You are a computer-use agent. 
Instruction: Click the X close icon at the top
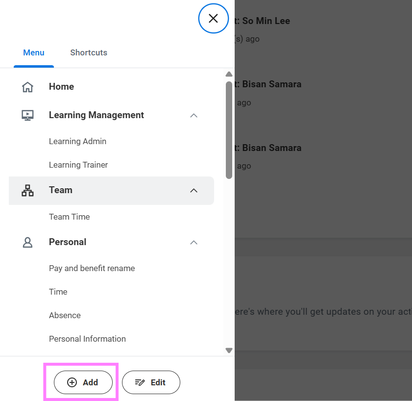click(213, 18)
